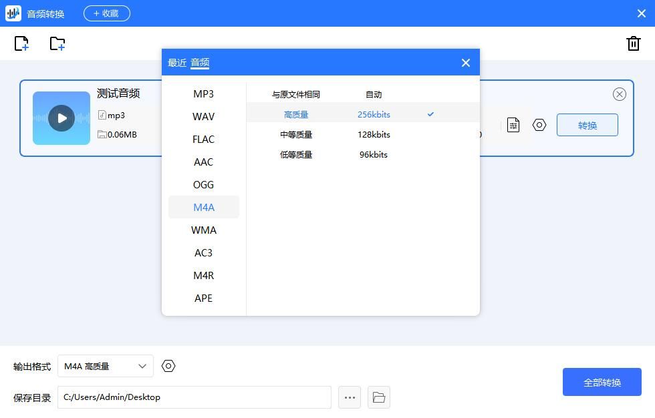Select WMA format

203,230
